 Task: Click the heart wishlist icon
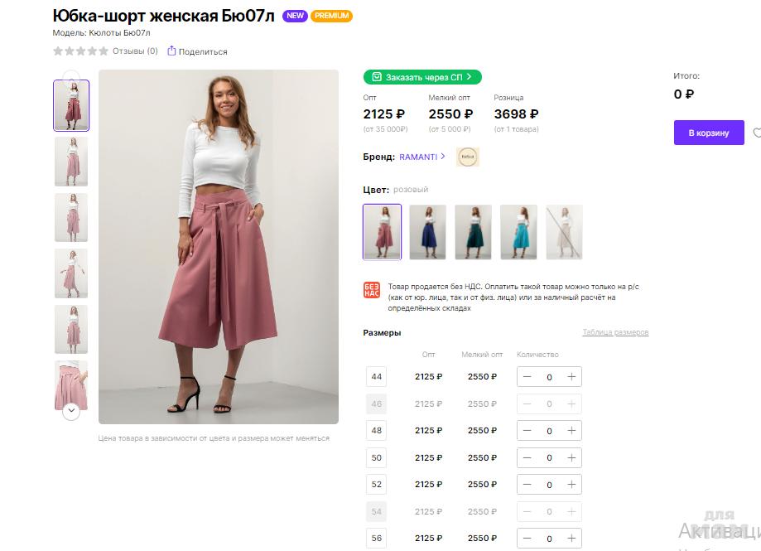(757, 133)
